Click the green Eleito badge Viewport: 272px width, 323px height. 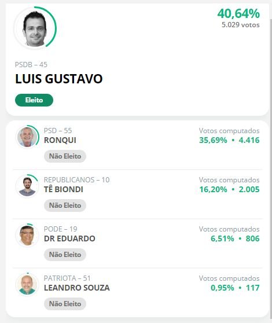pos(34,100)
